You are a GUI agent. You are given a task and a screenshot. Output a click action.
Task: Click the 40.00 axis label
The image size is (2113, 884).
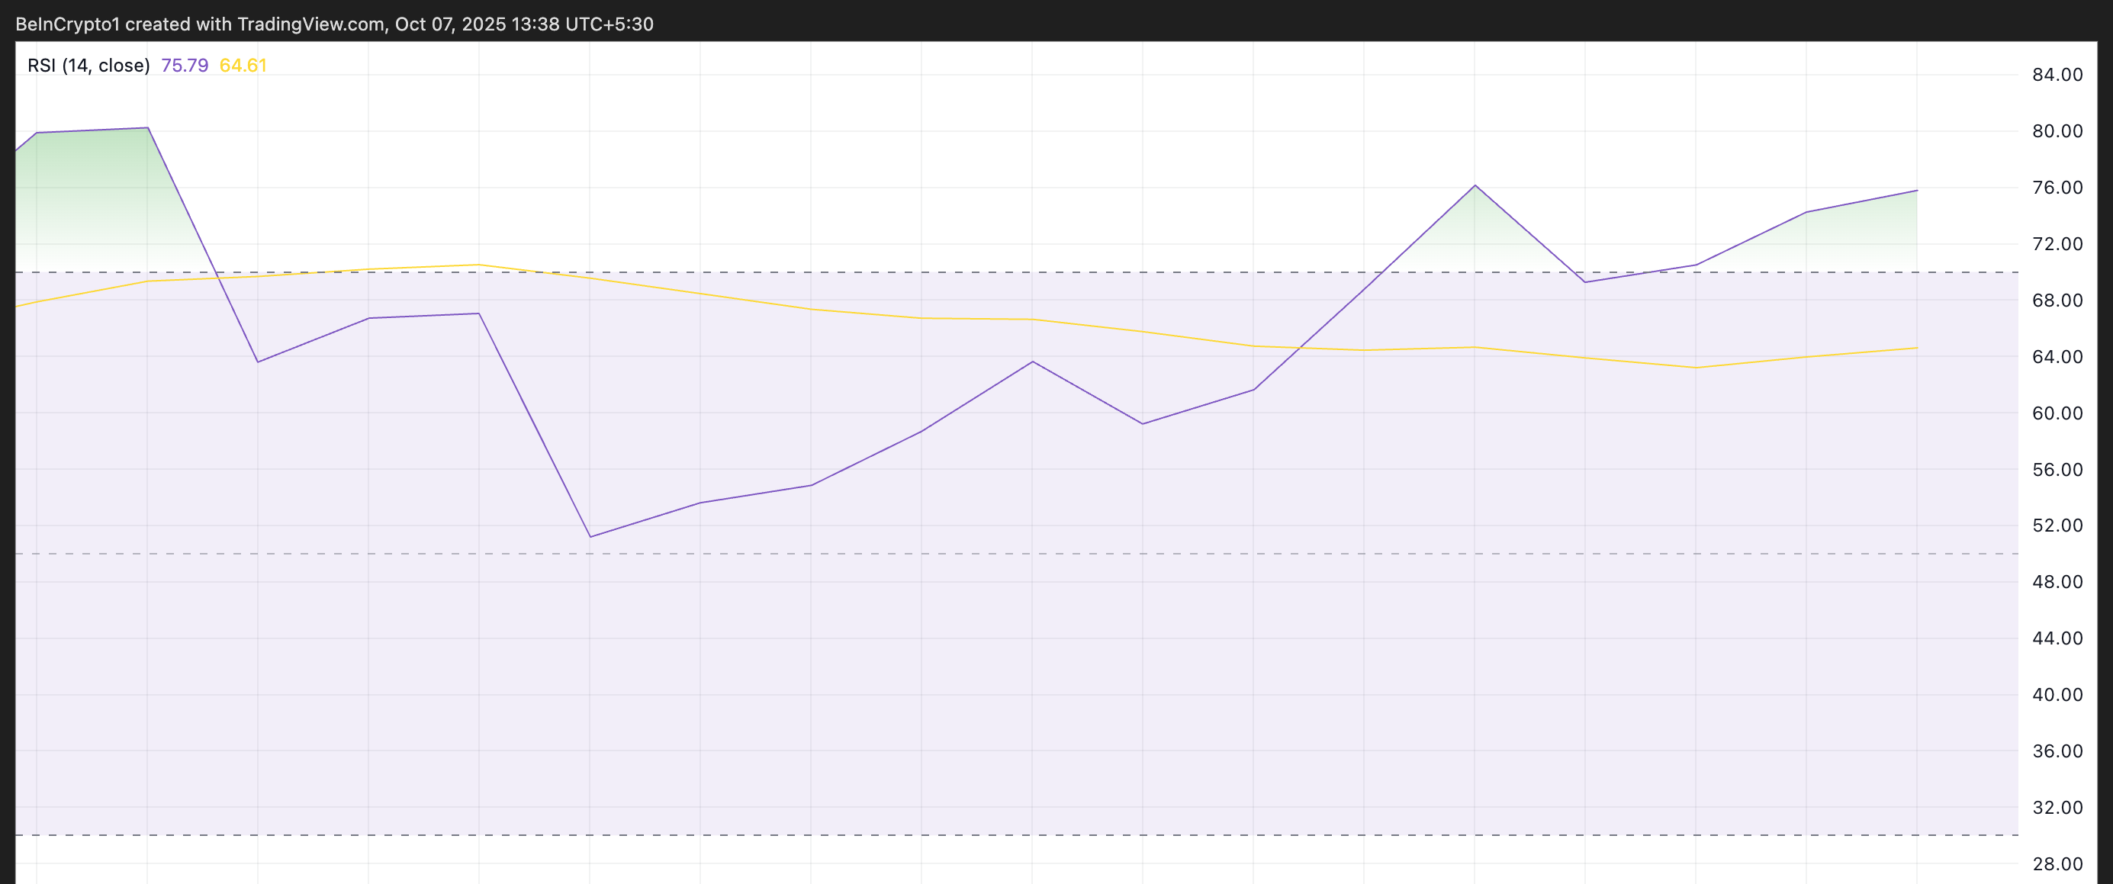click(2057, 695)
